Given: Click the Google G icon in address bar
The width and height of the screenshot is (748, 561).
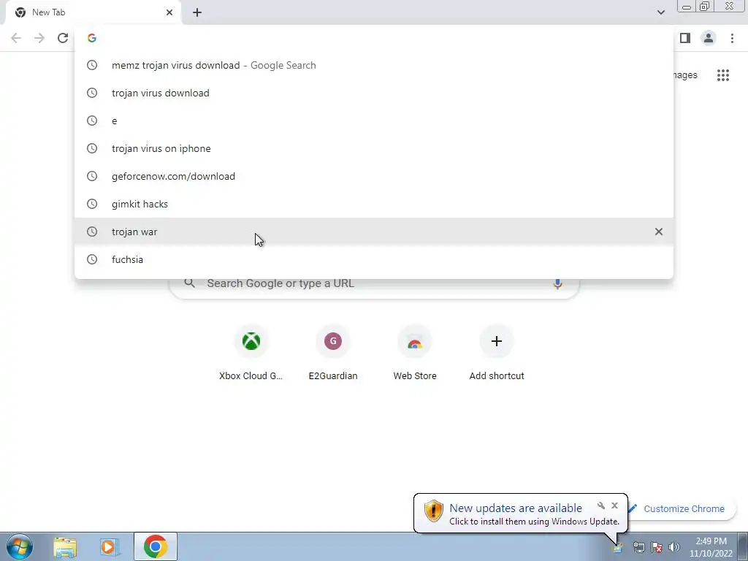Looking at the screenshot, I should pos(92,38).
